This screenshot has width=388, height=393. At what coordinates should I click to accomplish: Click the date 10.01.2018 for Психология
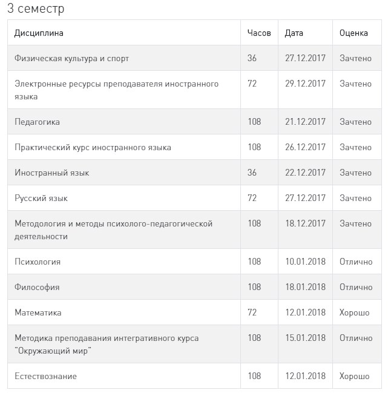[x=305, y=262]
